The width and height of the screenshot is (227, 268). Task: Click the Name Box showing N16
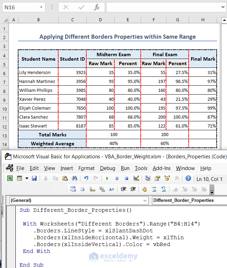coord(24,7)
